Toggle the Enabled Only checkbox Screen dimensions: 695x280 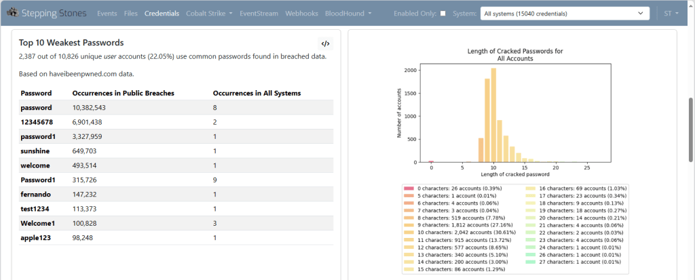click(443, 13)
